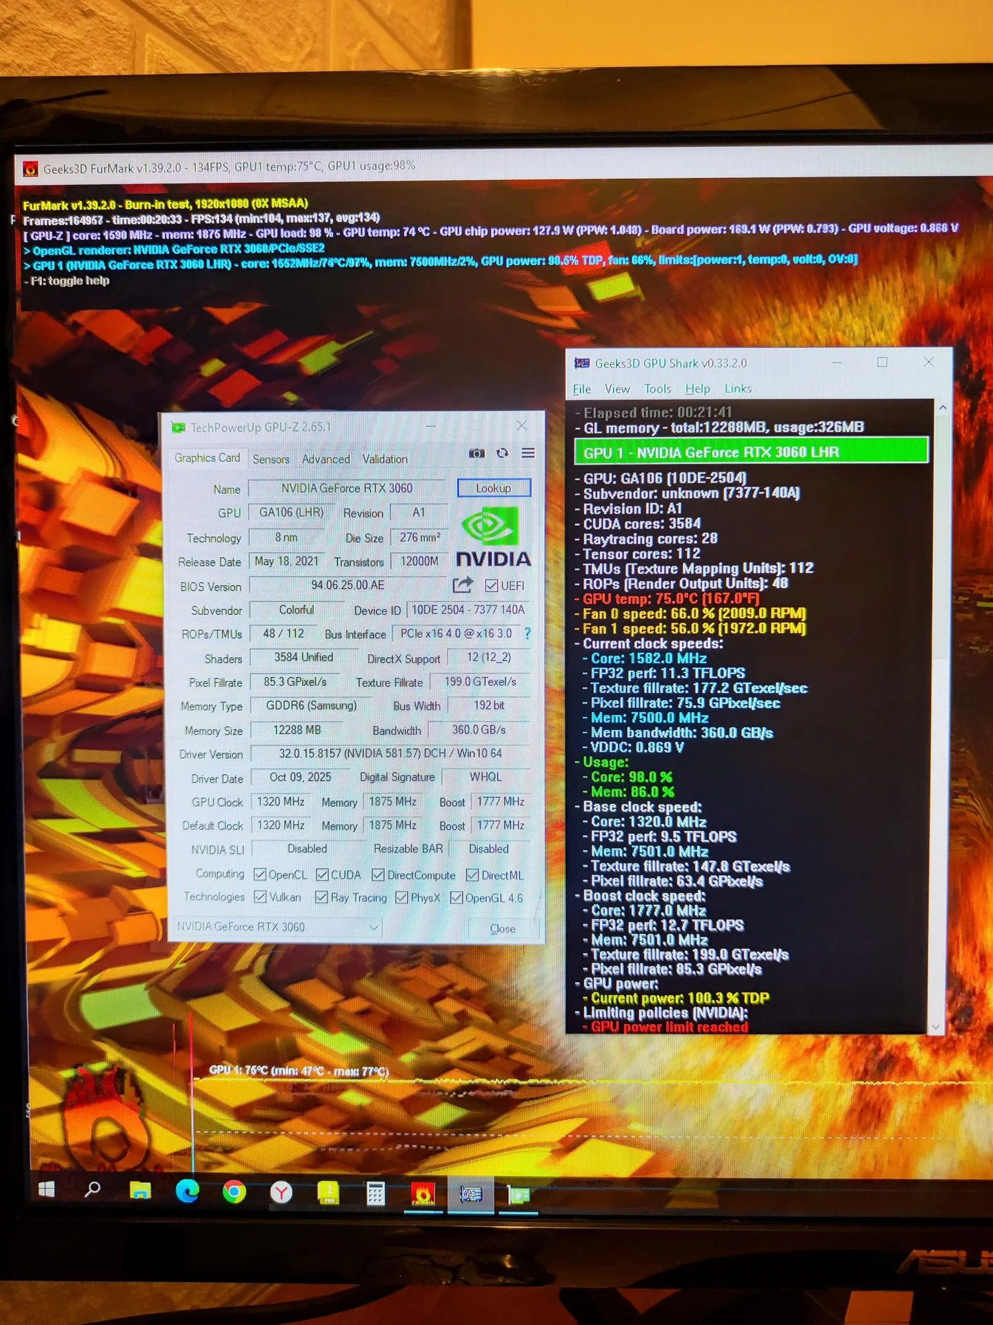This screenshot has height=1325, width=993.
Task: Click Device ID field 10DE 2504
Action: [468, 610]
